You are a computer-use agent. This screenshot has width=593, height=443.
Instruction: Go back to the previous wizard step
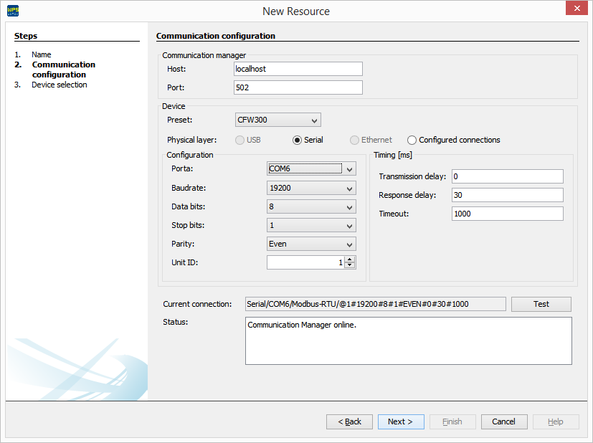349,421
